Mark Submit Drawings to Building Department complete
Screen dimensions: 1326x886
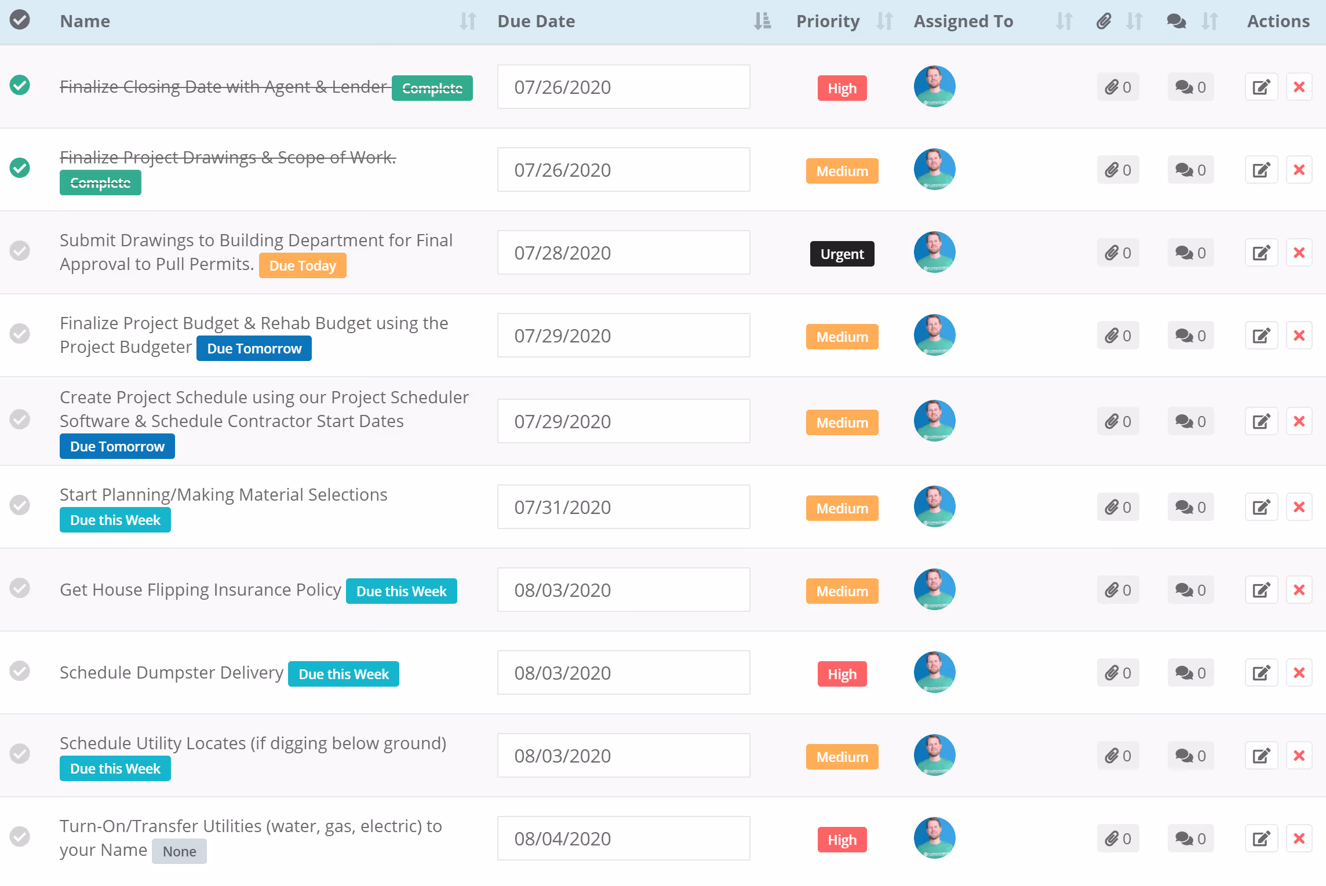[x=20, y=251]
